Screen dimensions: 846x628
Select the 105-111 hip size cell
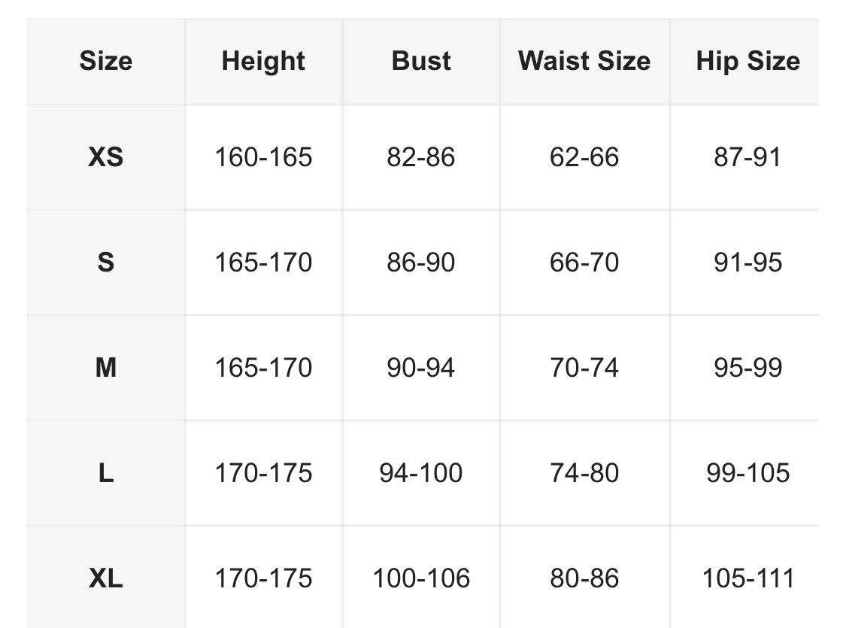point(747,578)
